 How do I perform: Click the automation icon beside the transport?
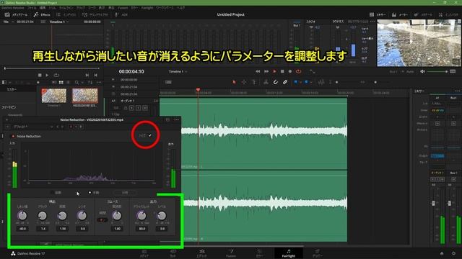pos(313,71)
